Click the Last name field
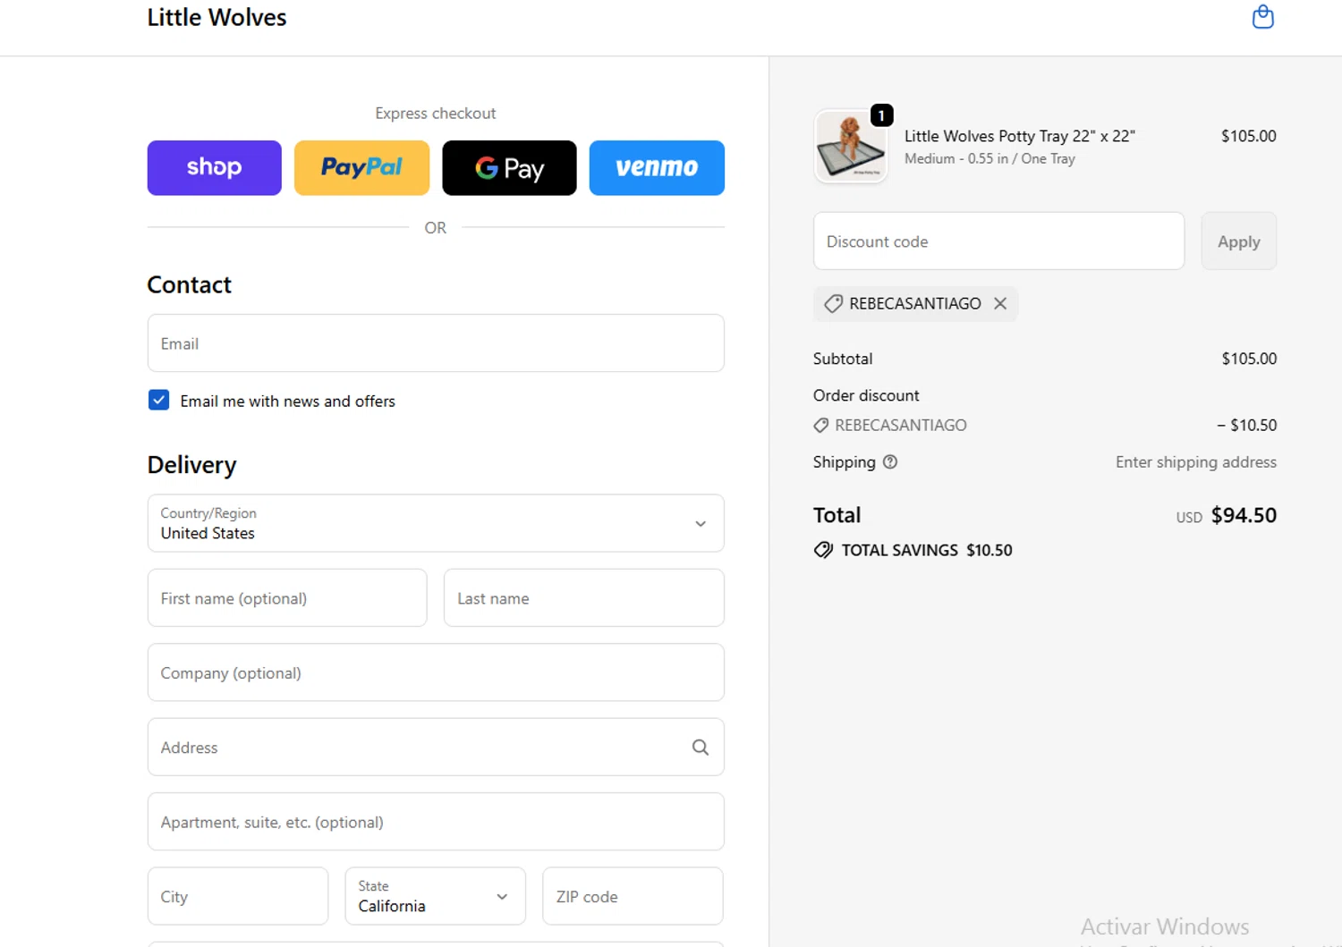Image resolution: width=1342 pixels, height=947 pixels. click(x=584, y=597)
